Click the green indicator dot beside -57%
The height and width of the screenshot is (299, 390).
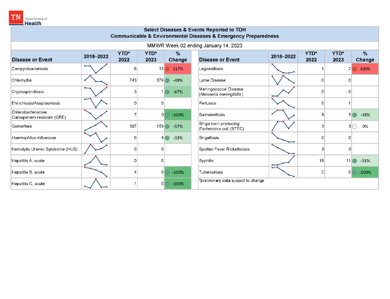[167, 126]
